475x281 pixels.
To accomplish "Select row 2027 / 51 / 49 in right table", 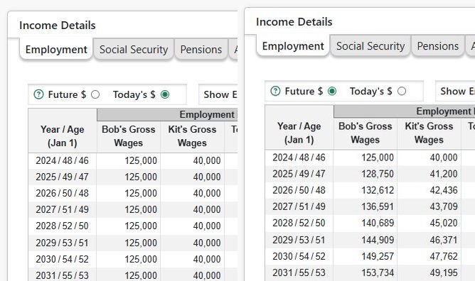I will 370,206.
